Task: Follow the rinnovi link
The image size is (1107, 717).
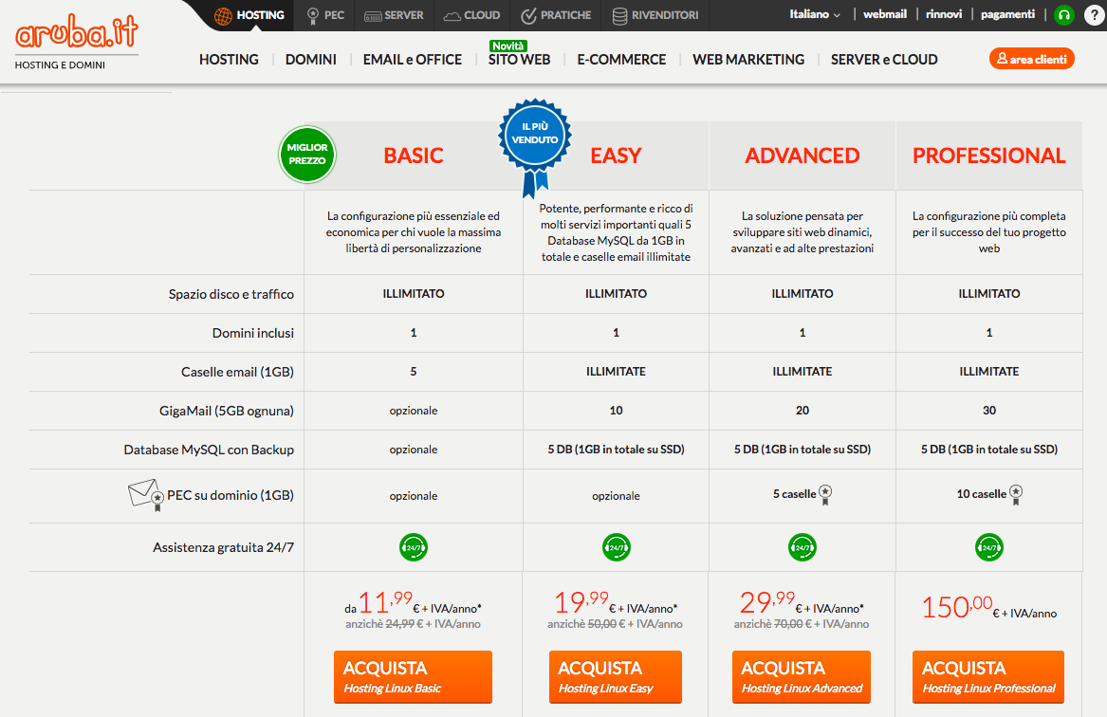Action: pos(944,14)
